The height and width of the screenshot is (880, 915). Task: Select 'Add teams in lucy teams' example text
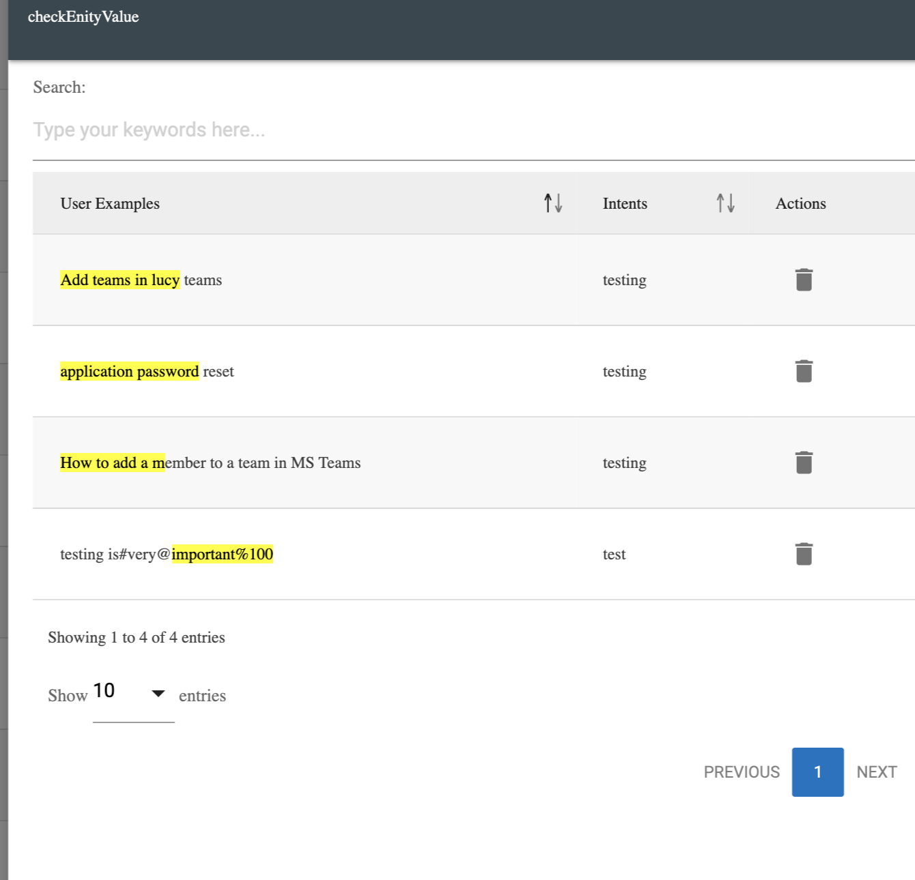click(x=141, y=280)
